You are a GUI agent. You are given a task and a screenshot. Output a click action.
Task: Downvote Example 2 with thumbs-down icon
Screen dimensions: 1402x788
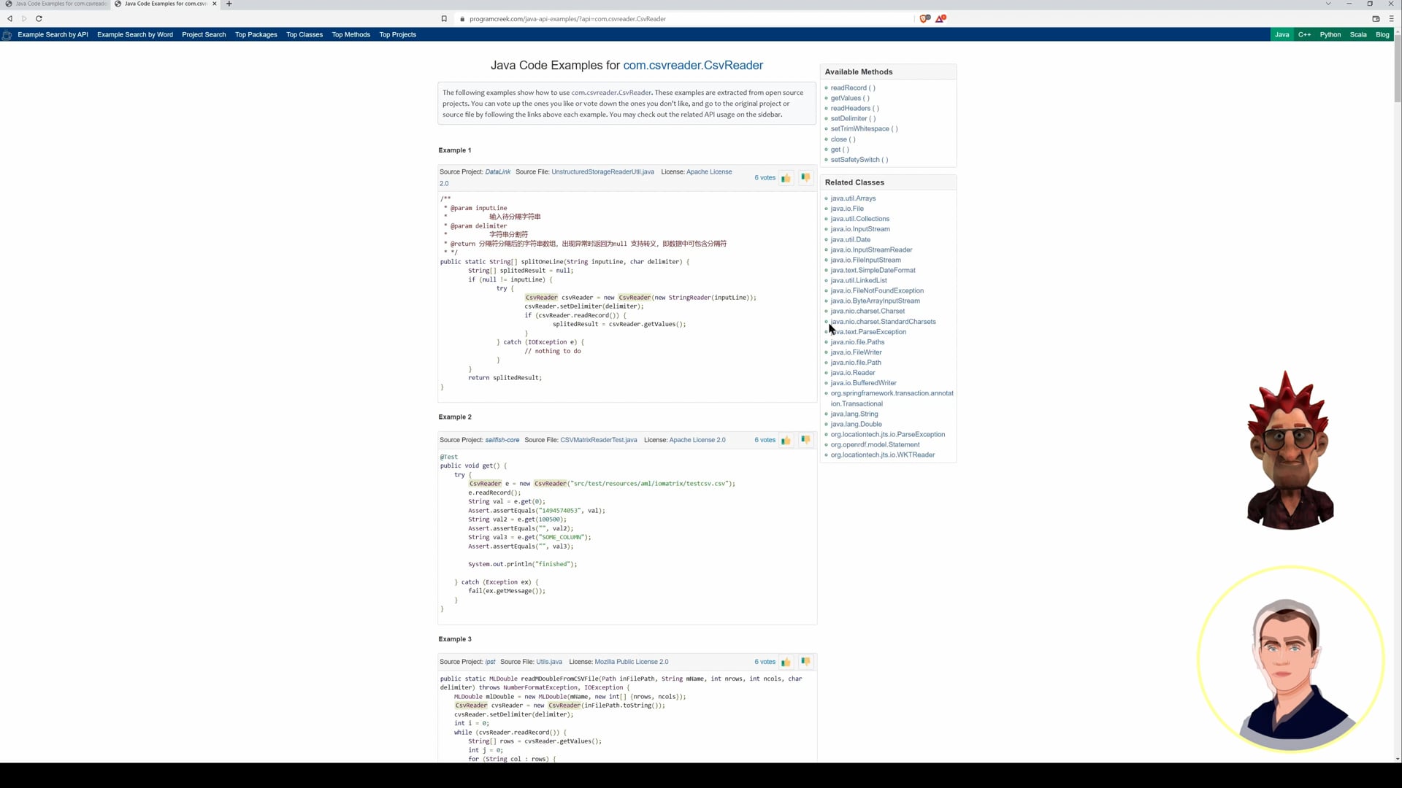tap(805, 440)
